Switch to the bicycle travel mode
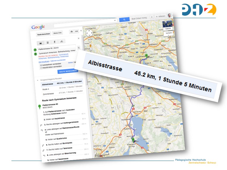The image size is (227, 170). (x=61, y=41)
